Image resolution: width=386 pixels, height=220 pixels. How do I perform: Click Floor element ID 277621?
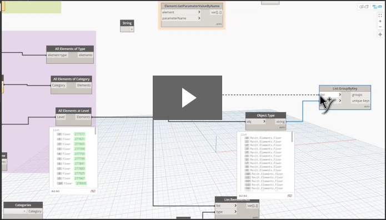(80, 139)
